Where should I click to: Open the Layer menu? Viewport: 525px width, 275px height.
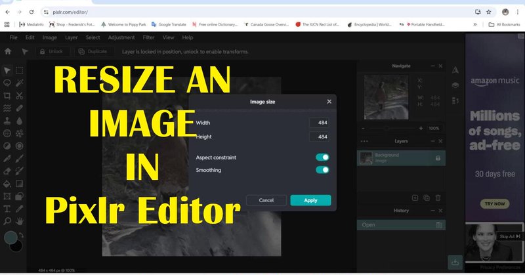coord(71,37)
